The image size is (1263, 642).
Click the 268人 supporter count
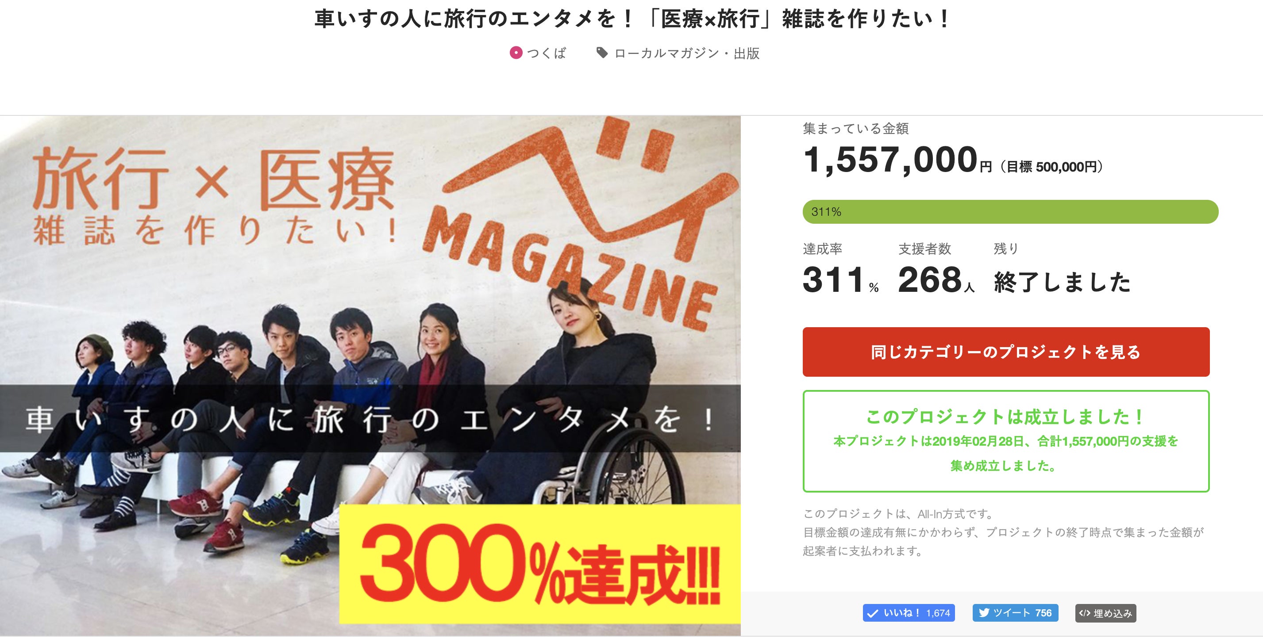pos(936,279)
